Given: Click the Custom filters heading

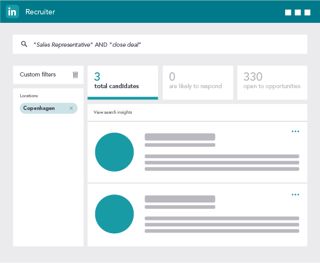Looking at the screenshot, I should 38,74.
